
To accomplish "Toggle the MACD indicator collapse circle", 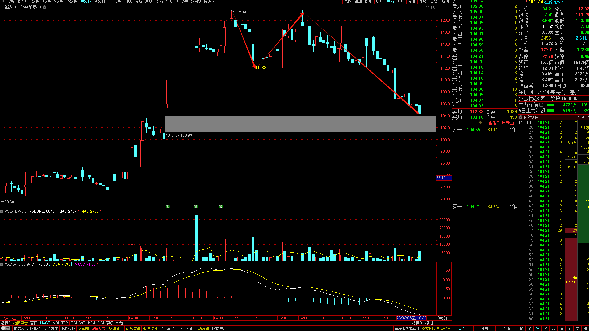I will (2, 264).
